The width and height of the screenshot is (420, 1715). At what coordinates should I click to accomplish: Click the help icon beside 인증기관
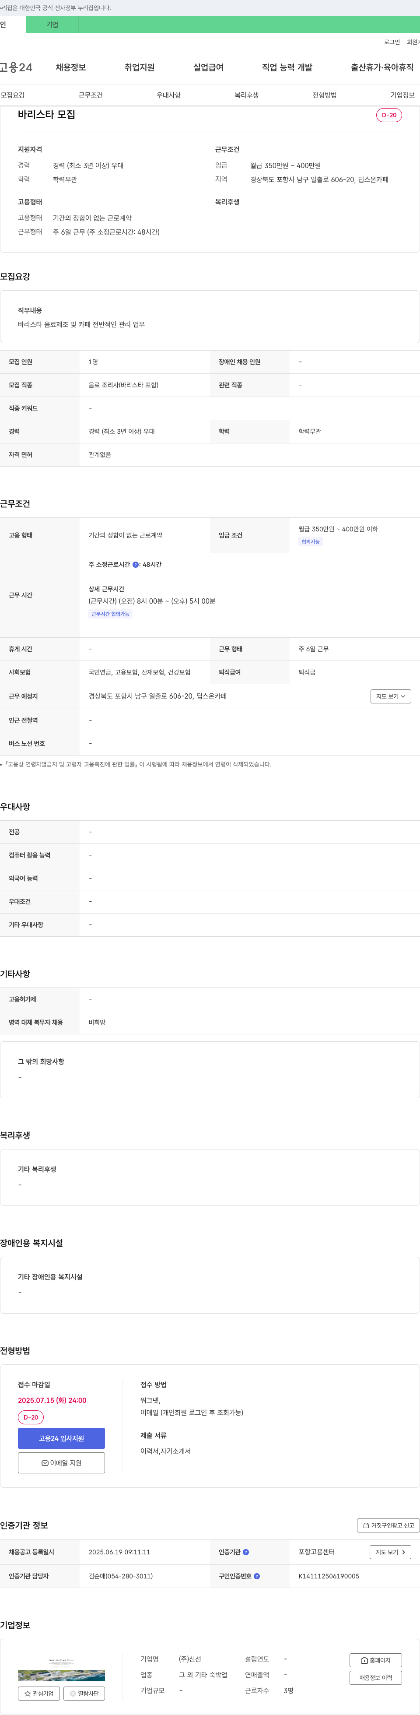coord(245,1552)
